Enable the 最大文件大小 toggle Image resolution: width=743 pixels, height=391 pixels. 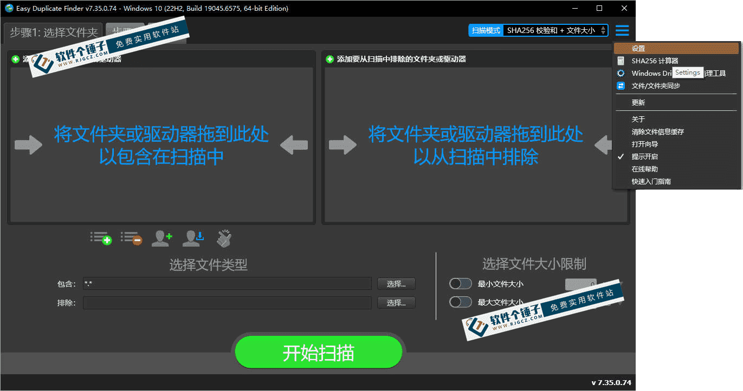[460, 302]
